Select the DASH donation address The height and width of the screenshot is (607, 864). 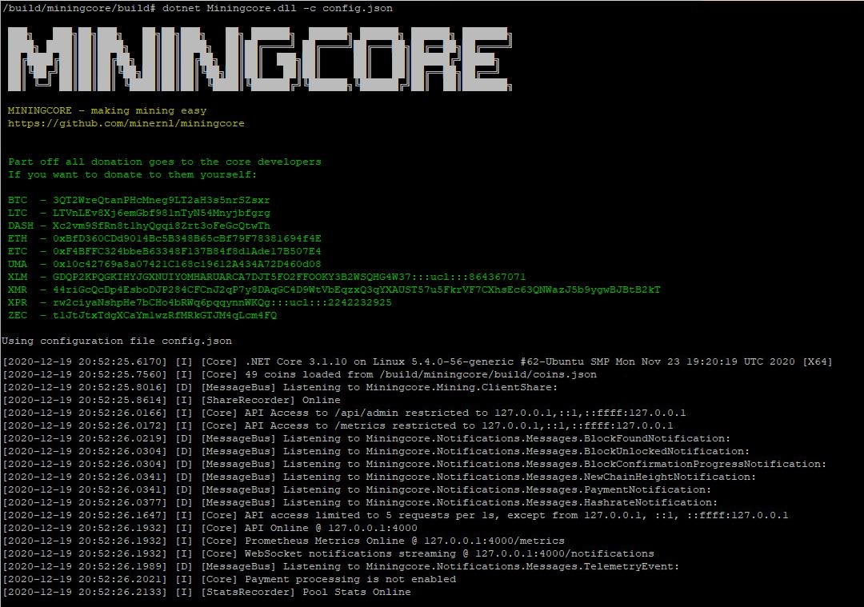point(162,226)
